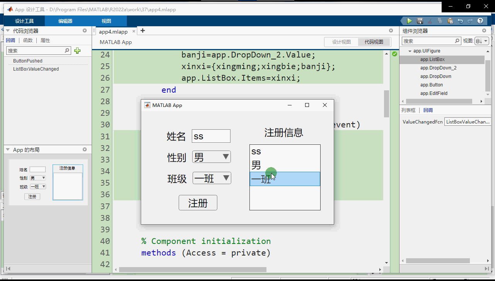Image resolution: width=495 pixels, height=281 pixels.
Task: Click the component tree scroll-up arrow
Action: [488, 51]
